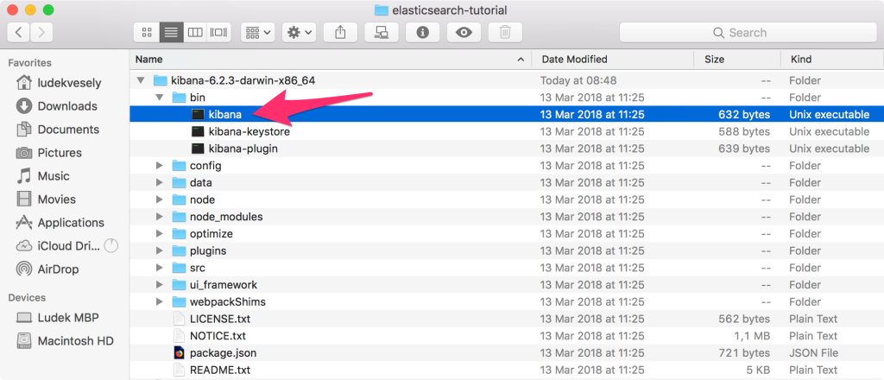Collapse the kibana-6.2.3-darwin-x86_64 folder
Screen dimensions: 884x380
tap(141, 80)
